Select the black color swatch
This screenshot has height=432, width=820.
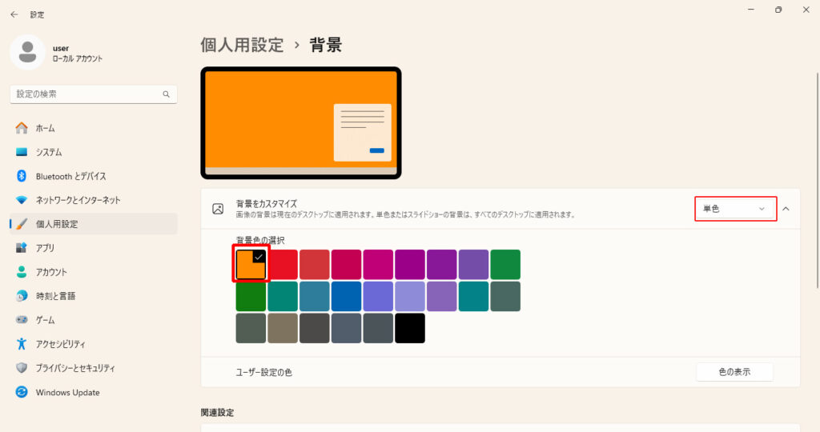(x=410, y=328)
